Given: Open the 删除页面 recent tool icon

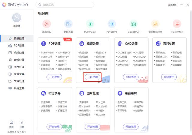Looking at the screenshot, I should click(x=68, y=24).
